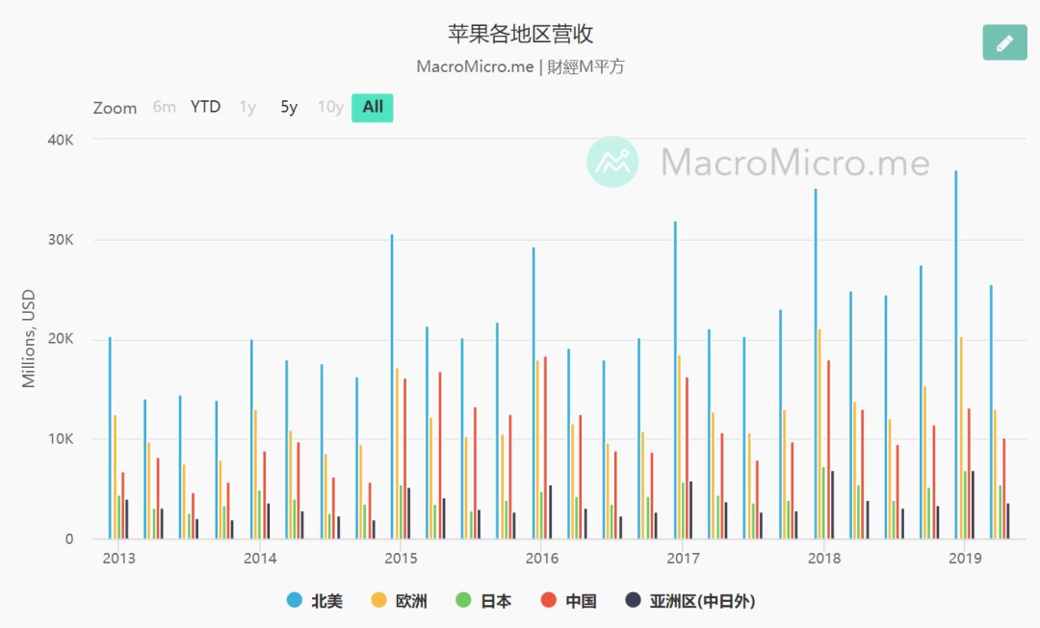Toggle the 亚洲区(中日外) series in legend
Image resolution: width=1040 pixels, height=628 pixels.
(689, 601)
